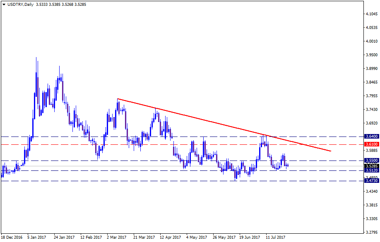380x242 pixels.
Task: Click the 26 May 2017 date label
Action: (224, 238)
